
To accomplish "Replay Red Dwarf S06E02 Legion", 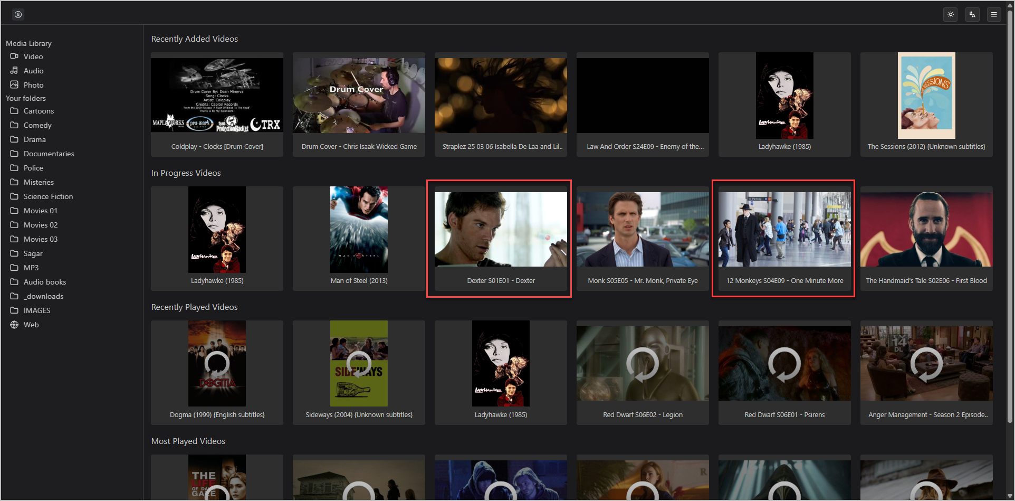I will click(x=643, y=363).
